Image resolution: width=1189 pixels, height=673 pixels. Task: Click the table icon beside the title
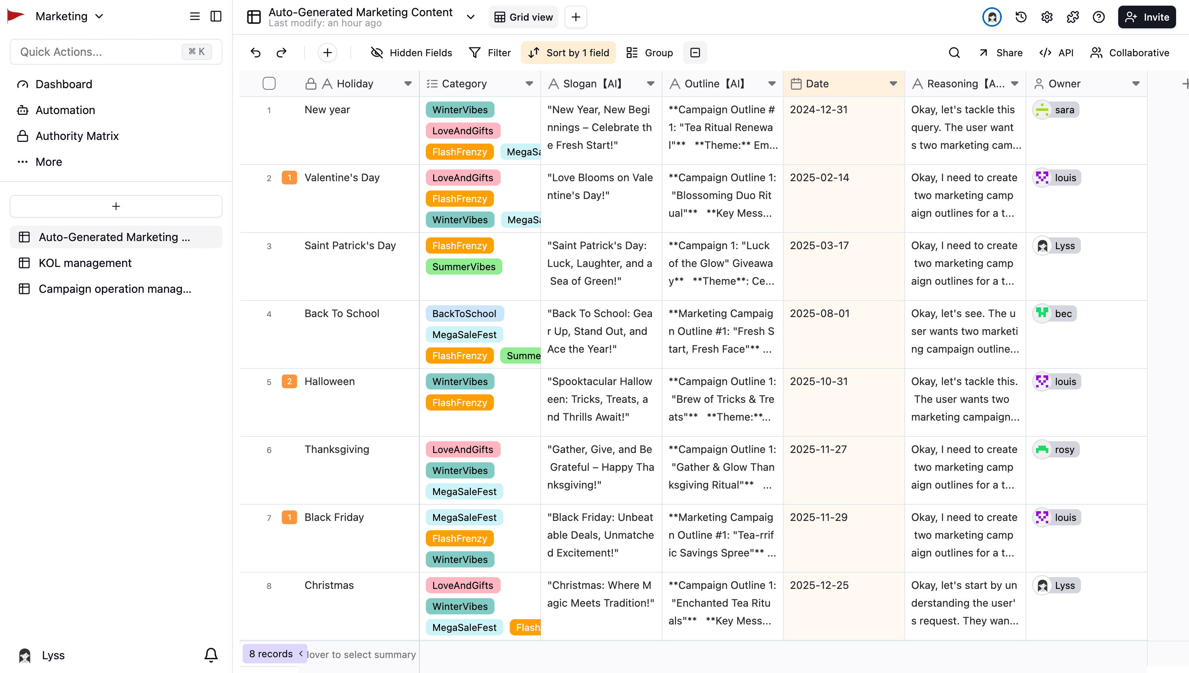[x=254, y=17]
